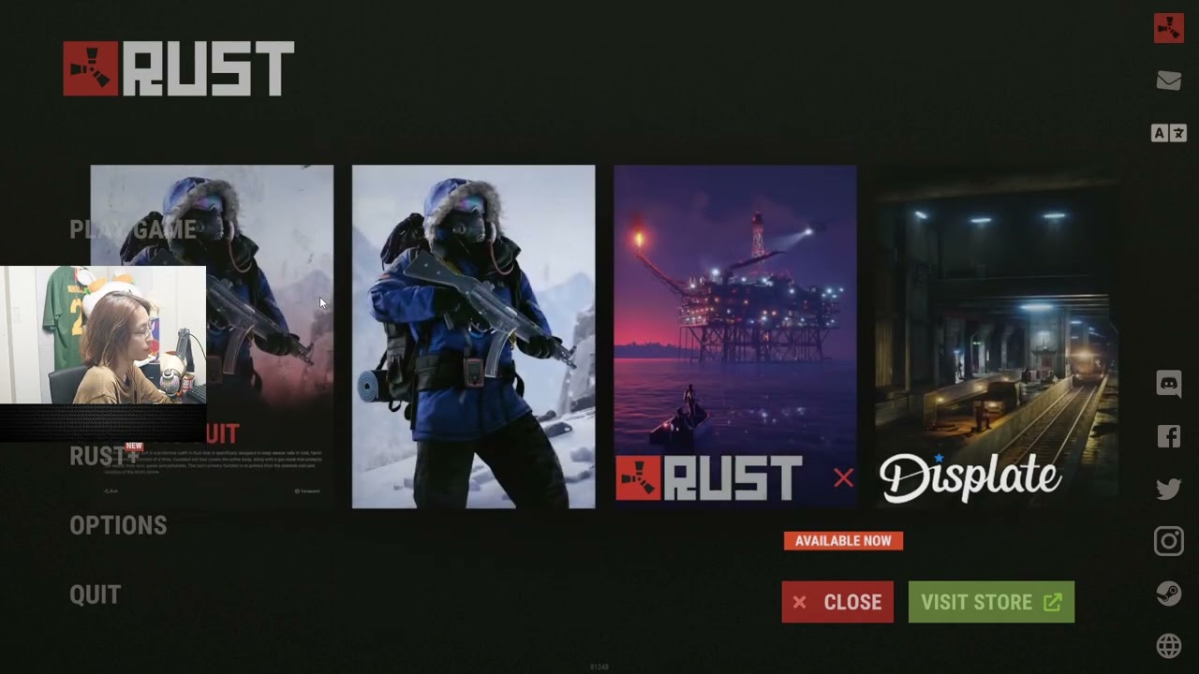Screen dimensions: 1199x674
Task: Open the OPTIONS menu item
Action: pos(118,525)
